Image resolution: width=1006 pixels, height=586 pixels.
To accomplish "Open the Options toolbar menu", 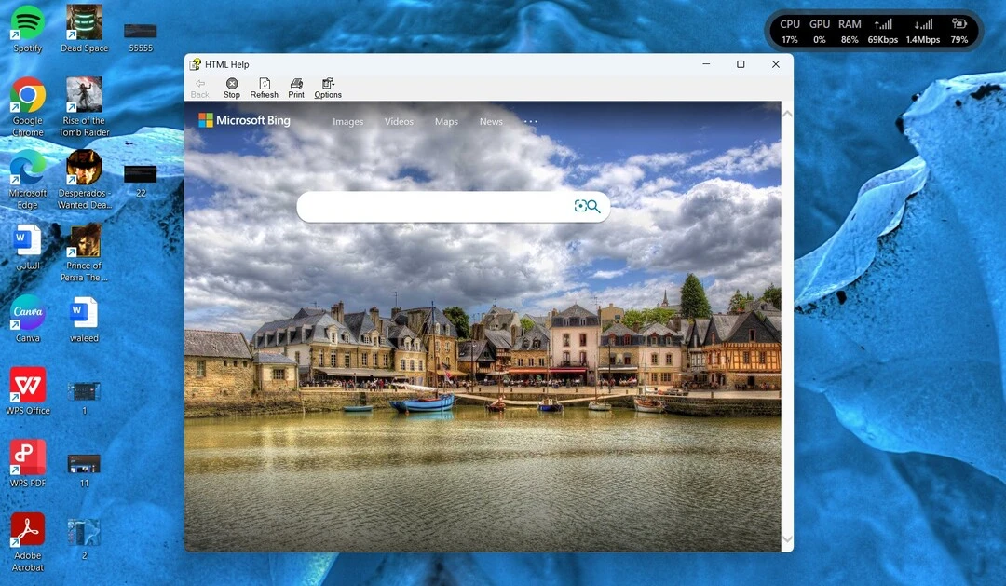I will click(x=328, y=88).
